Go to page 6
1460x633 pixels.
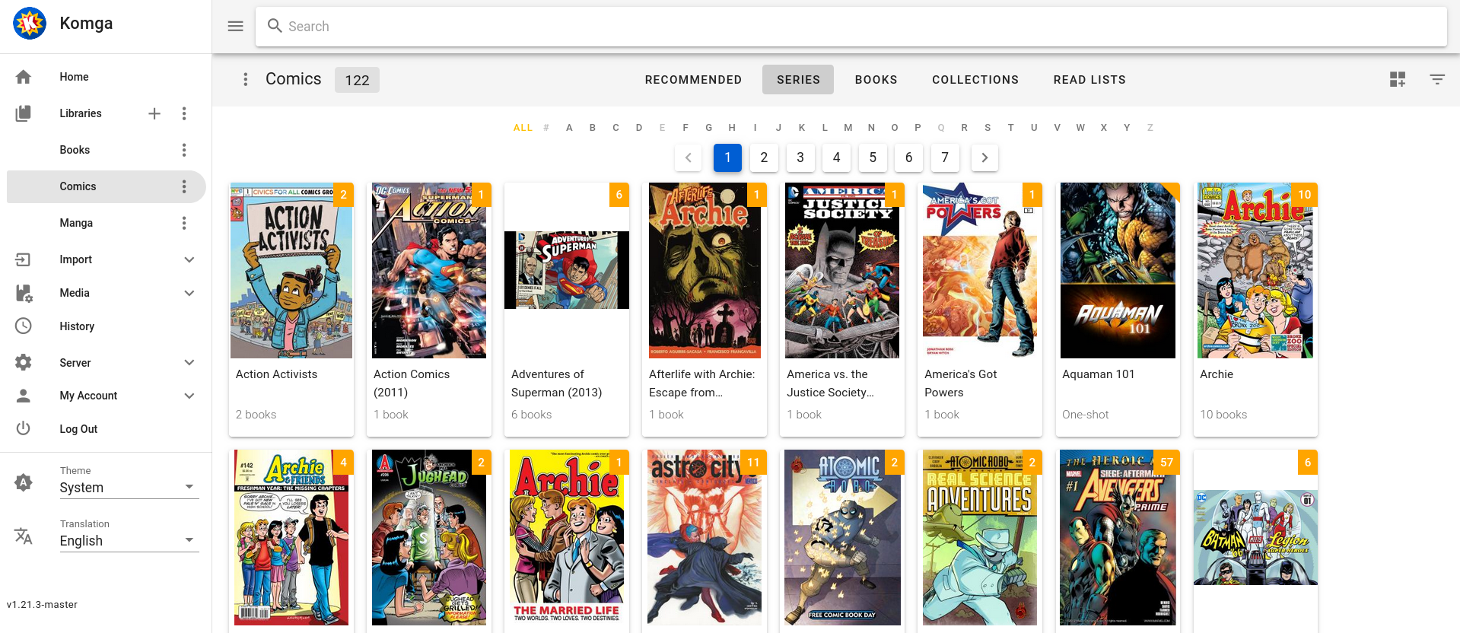(908, 157)
